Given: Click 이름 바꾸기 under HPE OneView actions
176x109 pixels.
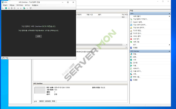Looking at the screenshot, I should [x=137, y=71].
